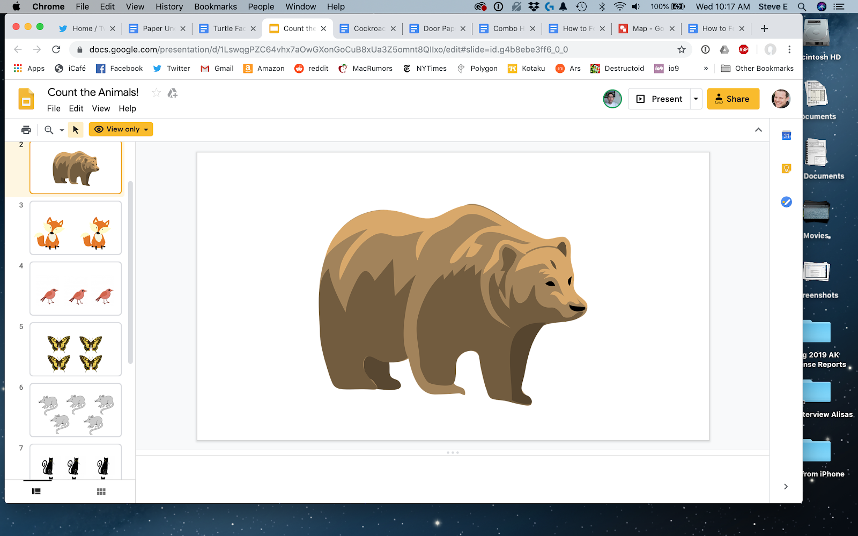Open the Gmail bookmark
The width and height of the screenshot is (858, 536).
[217, 68]
